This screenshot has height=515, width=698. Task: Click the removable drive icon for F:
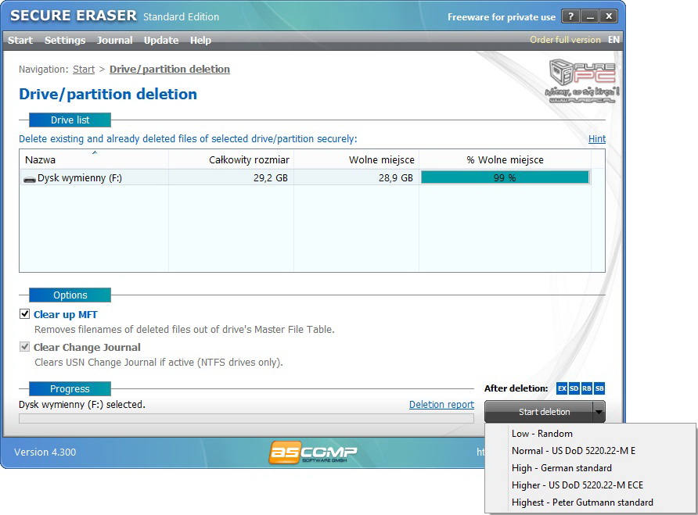[x=30, y=178]
